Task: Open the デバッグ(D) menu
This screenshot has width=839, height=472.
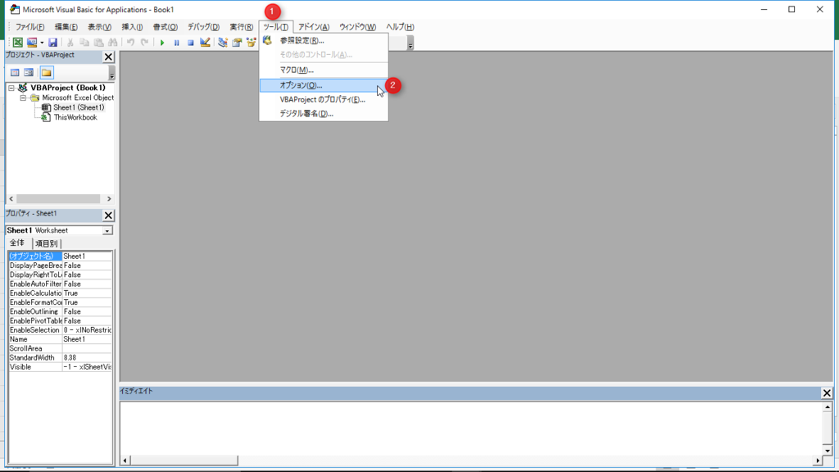Action: tap(203, 27)
